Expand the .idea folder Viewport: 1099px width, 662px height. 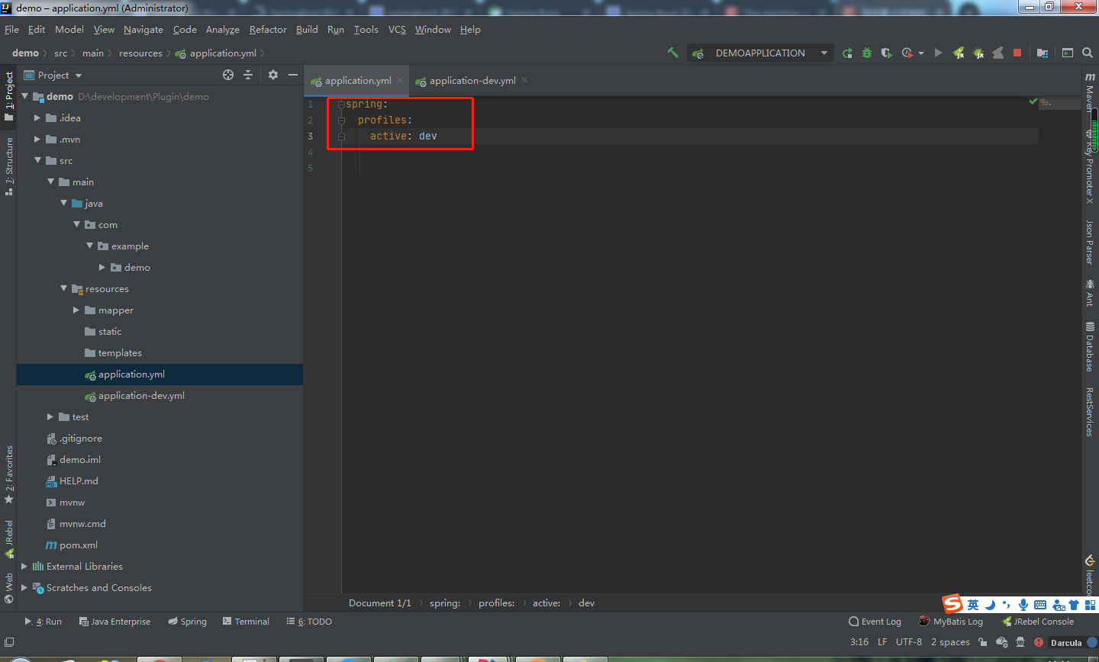pyautogui.click(x=37, y=117)
